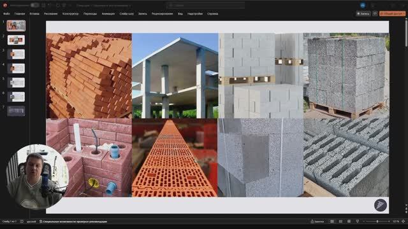Click the slide counter in status bar

click(10, 221)
